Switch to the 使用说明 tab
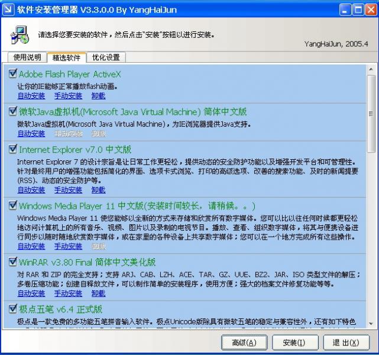 click(27, 57)
